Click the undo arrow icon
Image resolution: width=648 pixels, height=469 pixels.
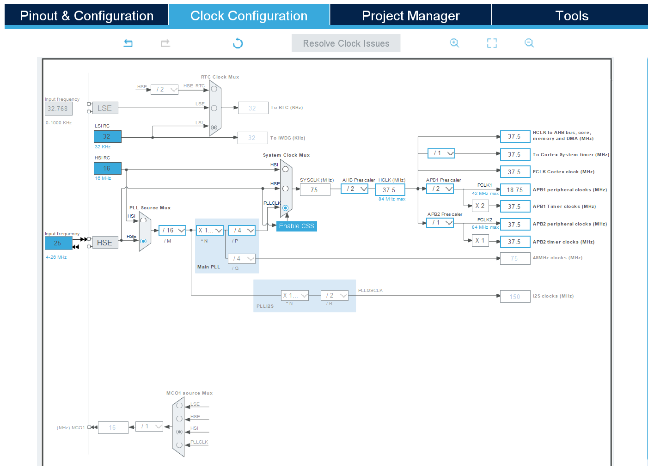[x=128, y=43]
